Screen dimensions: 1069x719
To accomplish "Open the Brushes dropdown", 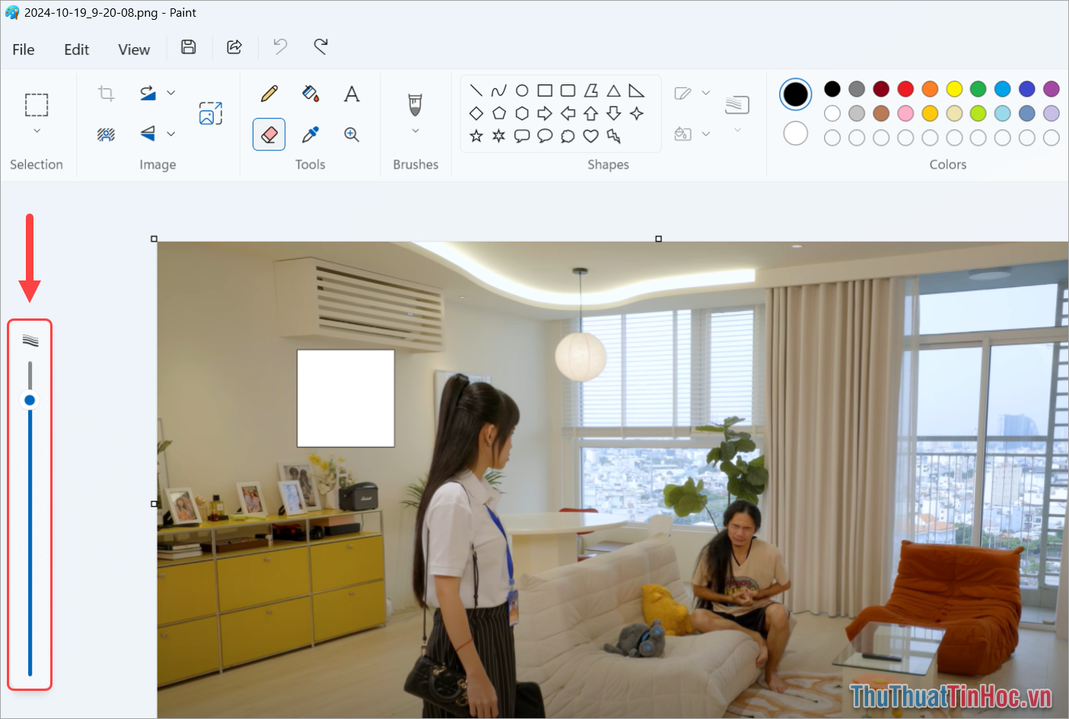I will tap(415, 129).
